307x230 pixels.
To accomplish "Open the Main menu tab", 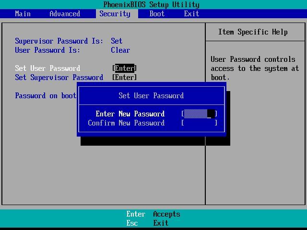I will tap(23, 14).
